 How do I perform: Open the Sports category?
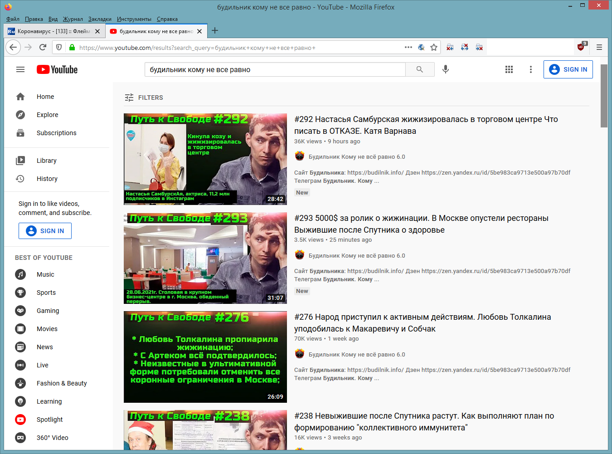pyautogui.click(x=57, y=293)
